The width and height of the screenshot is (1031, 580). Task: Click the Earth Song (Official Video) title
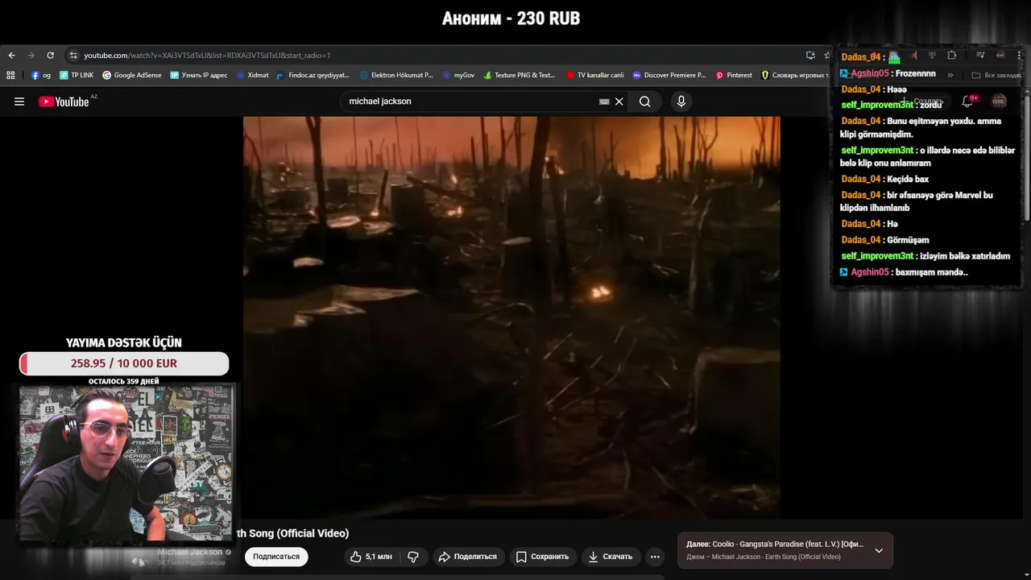pos(292,533)
